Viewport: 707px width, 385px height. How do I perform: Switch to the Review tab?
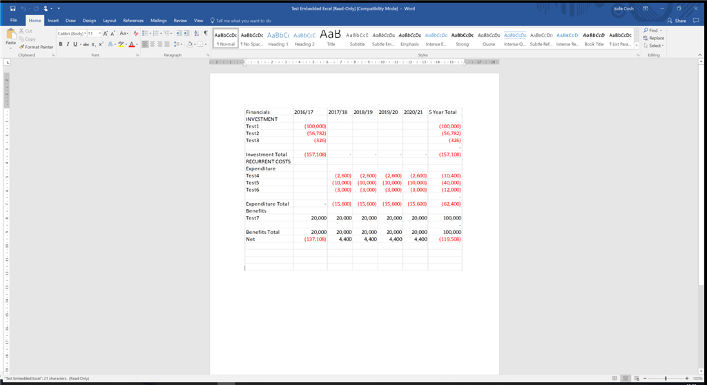click(x=180, y=21)
